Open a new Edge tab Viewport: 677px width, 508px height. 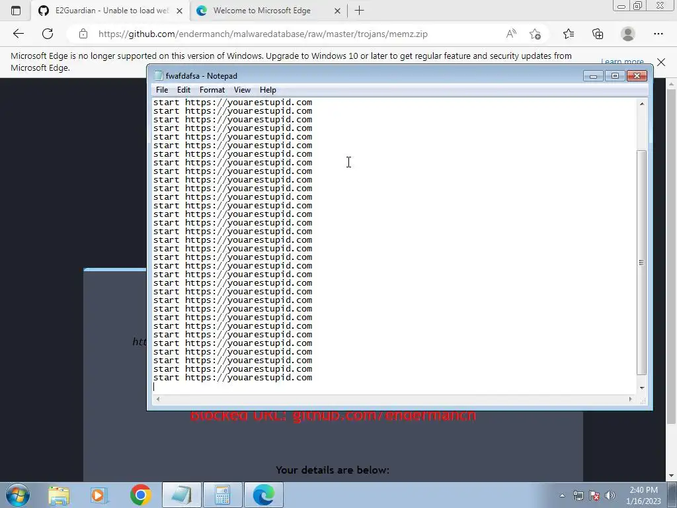[359, 11]
